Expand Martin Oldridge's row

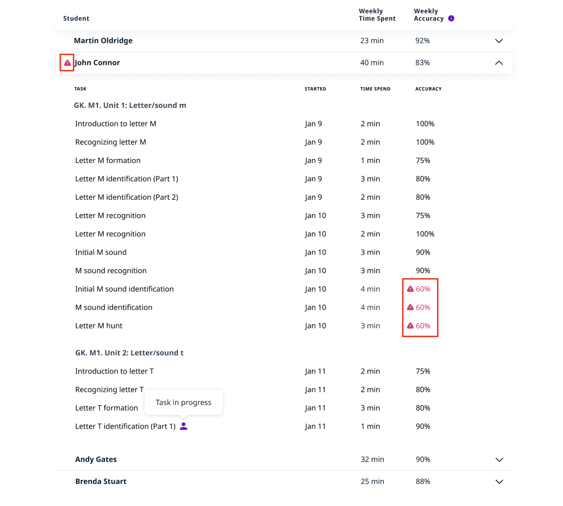tap(499, 41)
